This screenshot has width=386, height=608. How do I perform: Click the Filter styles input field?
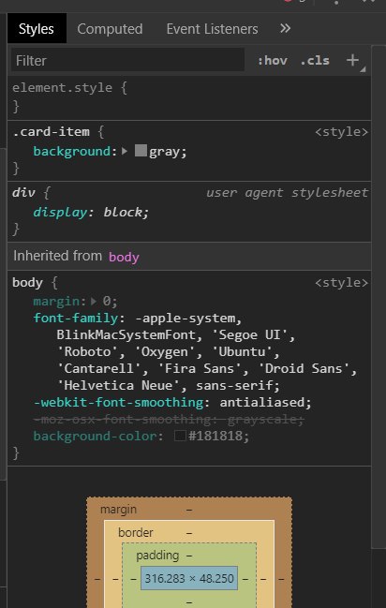pyautogui.click(x=127, y=61)
